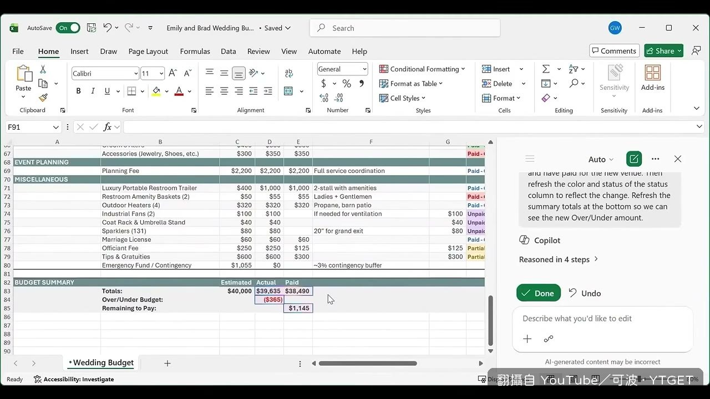The height and width of the screenshot is (399, 710).
Task: Apply the red Font Color
Action: (179, 91)
